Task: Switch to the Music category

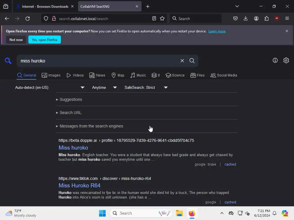Action: pos(138,75)
